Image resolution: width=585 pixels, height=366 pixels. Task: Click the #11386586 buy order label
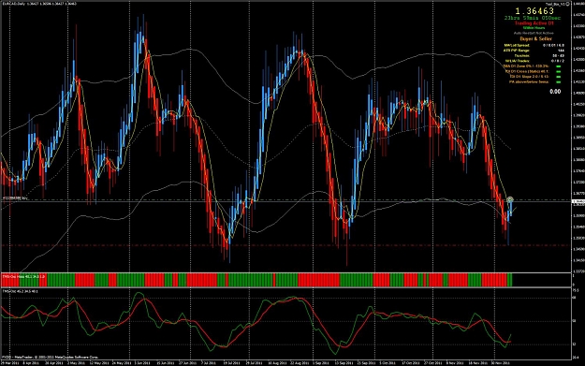pyautogui.click(x=15, y=198)
